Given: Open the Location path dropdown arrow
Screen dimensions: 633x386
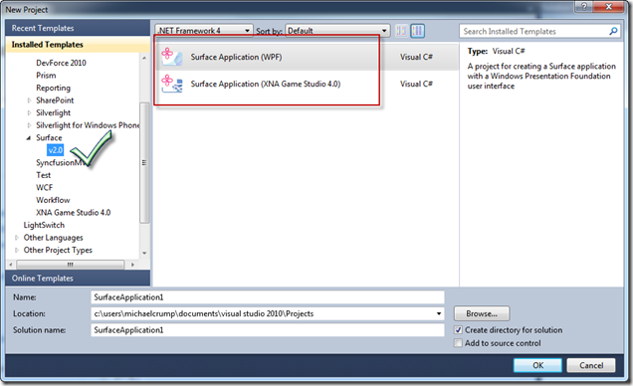Looking at the screenshot, I should point(438,313).
